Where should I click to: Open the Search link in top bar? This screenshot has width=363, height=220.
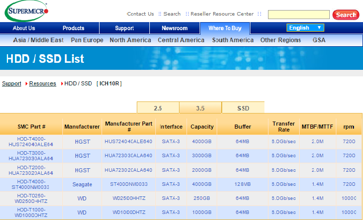click(172, 14)
